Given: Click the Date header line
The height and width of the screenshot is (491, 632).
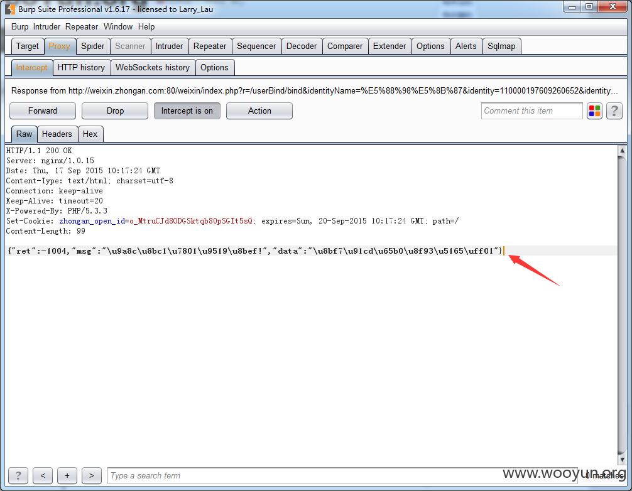Looking at the screenshot, I should point(83,171).
